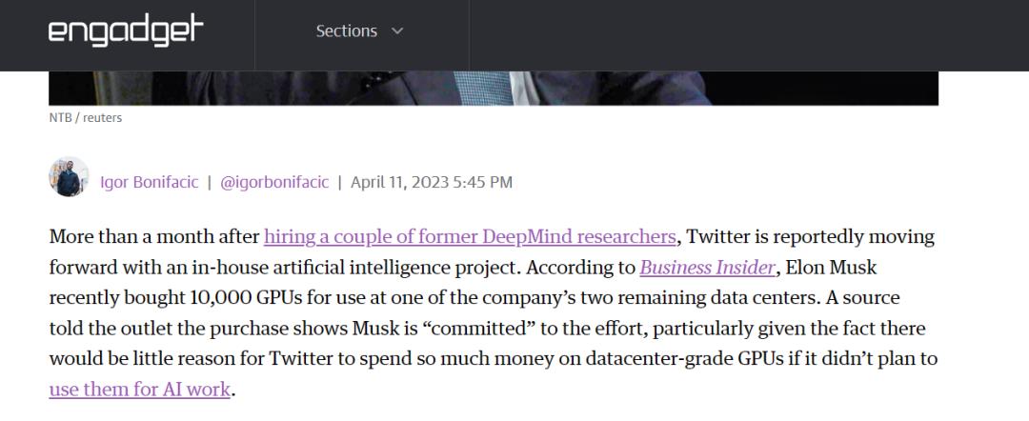The image size is (1029, 421).
Task: Open the Sections menu
Action: coord(347,31)
